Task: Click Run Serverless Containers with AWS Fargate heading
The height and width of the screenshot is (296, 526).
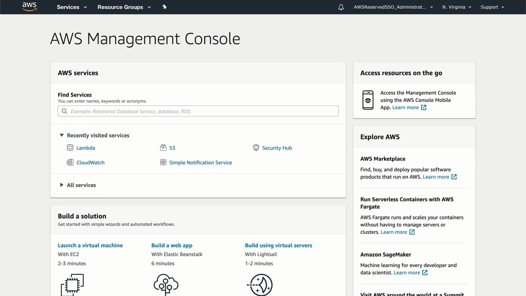Action: click(x=407, y=203)
